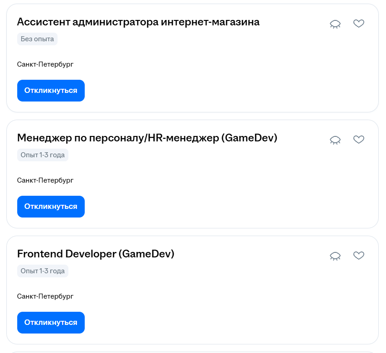Click the chat icon on Frontend Developer vacancy

pos(335,256)
